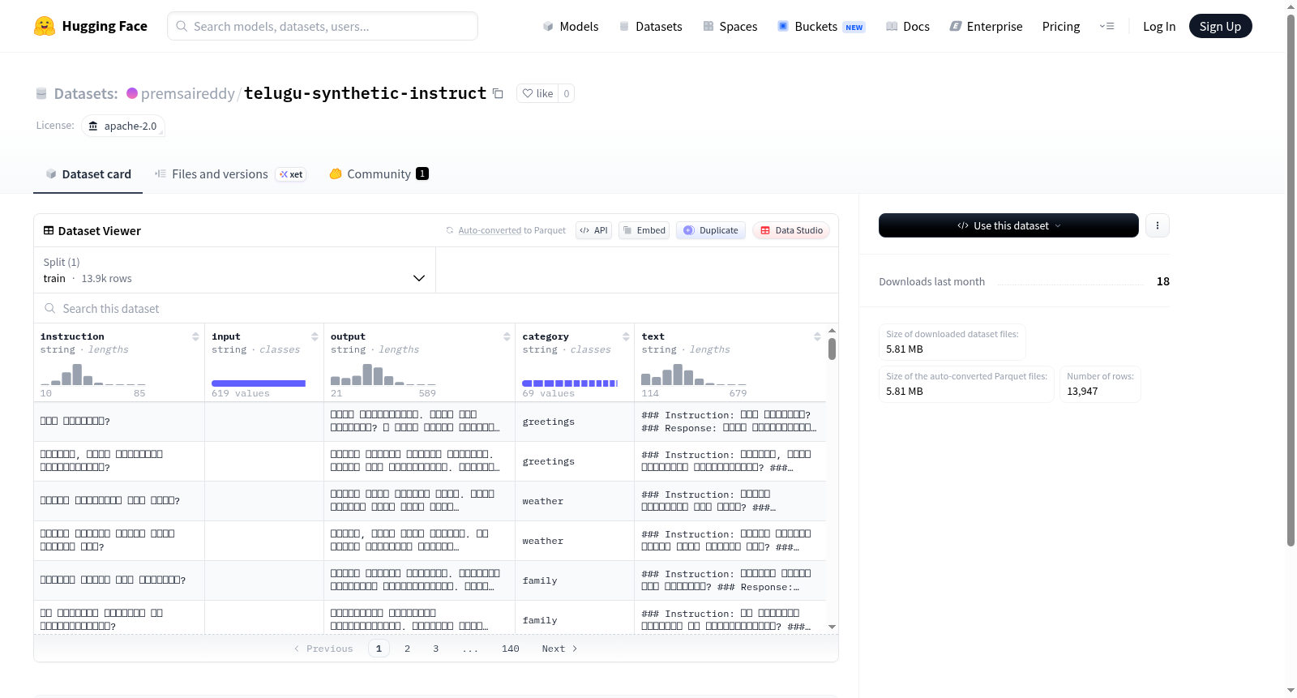This screenshot has width=1297, height=698.
Task: Open the Split train dropdown
Action: click(234, 270)
